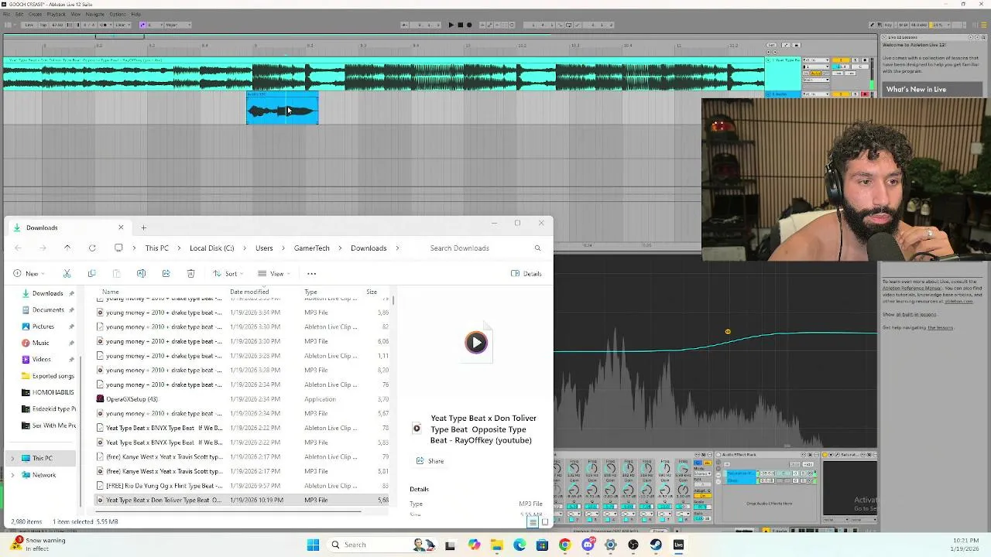Open Documents in the Explorer sidebar
Screen dimensions: 991x557
(x=48, y=309)
